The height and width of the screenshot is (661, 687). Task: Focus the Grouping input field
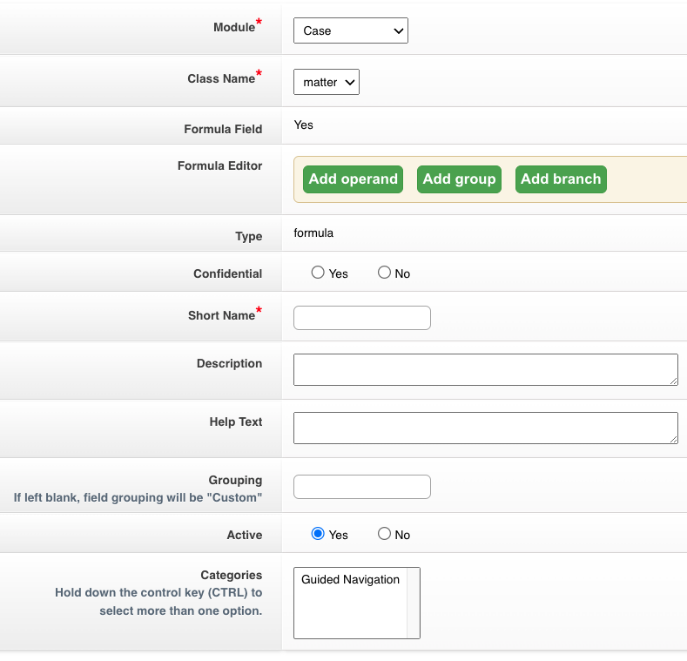[x=362, y=487]
